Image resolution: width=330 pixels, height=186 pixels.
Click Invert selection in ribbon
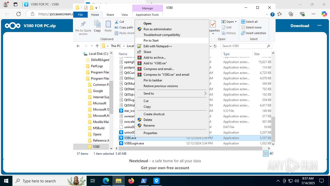253,33
